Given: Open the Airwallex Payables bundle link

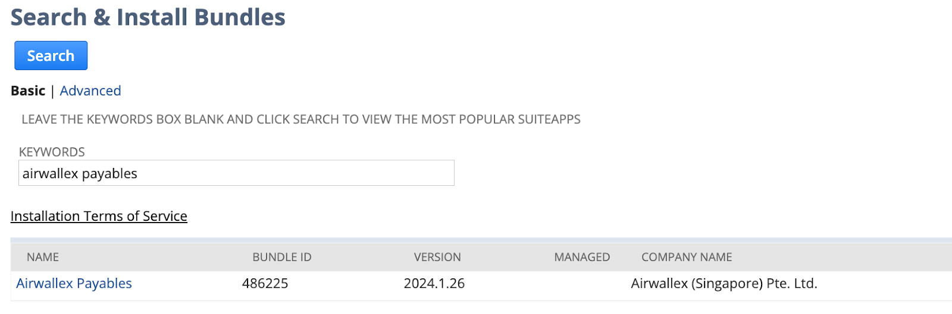Looking at the screenshot, I should [x=74, y=284].
